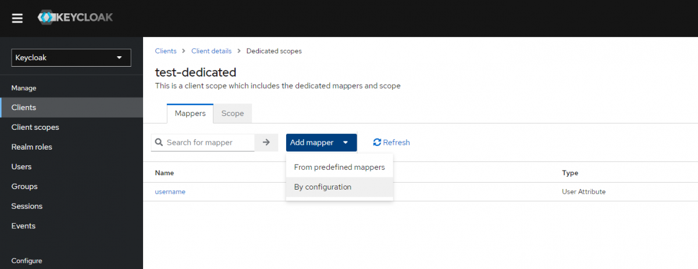Click the Refresh icon
698x269 pixels.
377,143
